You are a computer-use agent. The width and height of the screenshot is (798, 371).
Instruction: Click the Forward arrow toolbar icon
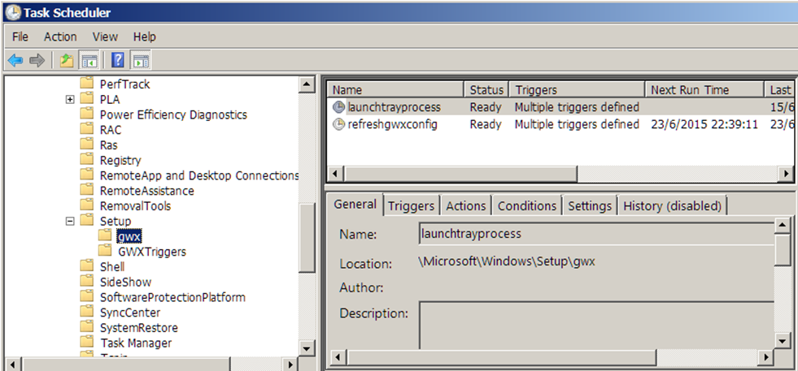(x=36, y=61)
